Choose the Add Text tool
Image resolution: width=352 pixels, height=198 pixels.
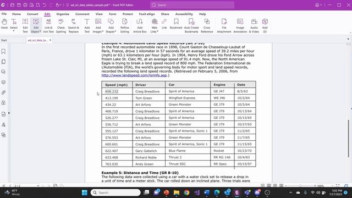[87, 26]
